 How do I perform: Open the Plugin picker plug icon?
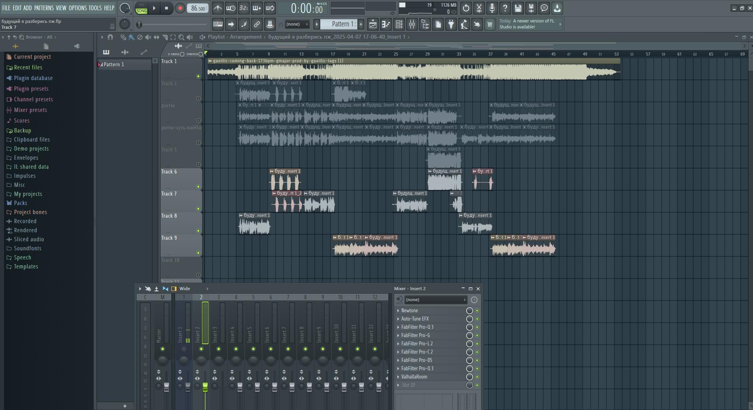(x=451, y=24)
